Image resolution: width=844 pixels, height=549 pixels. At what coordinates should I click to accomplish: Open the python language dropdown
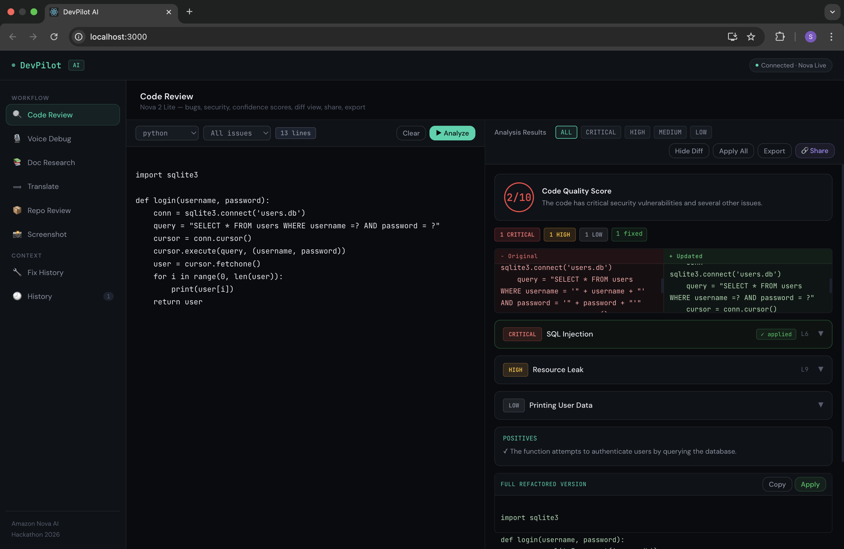167,133
